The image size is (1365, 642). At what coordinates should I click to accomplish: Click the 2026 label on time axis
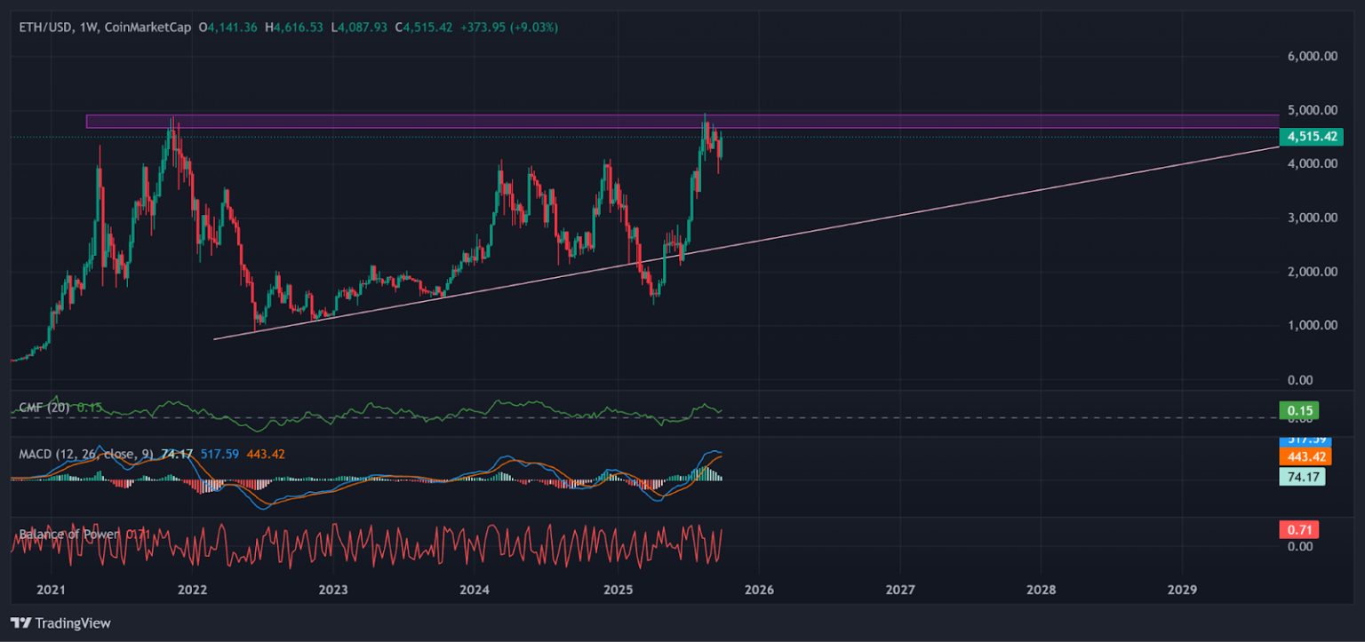pyautogui.click(x=758, y=589)
